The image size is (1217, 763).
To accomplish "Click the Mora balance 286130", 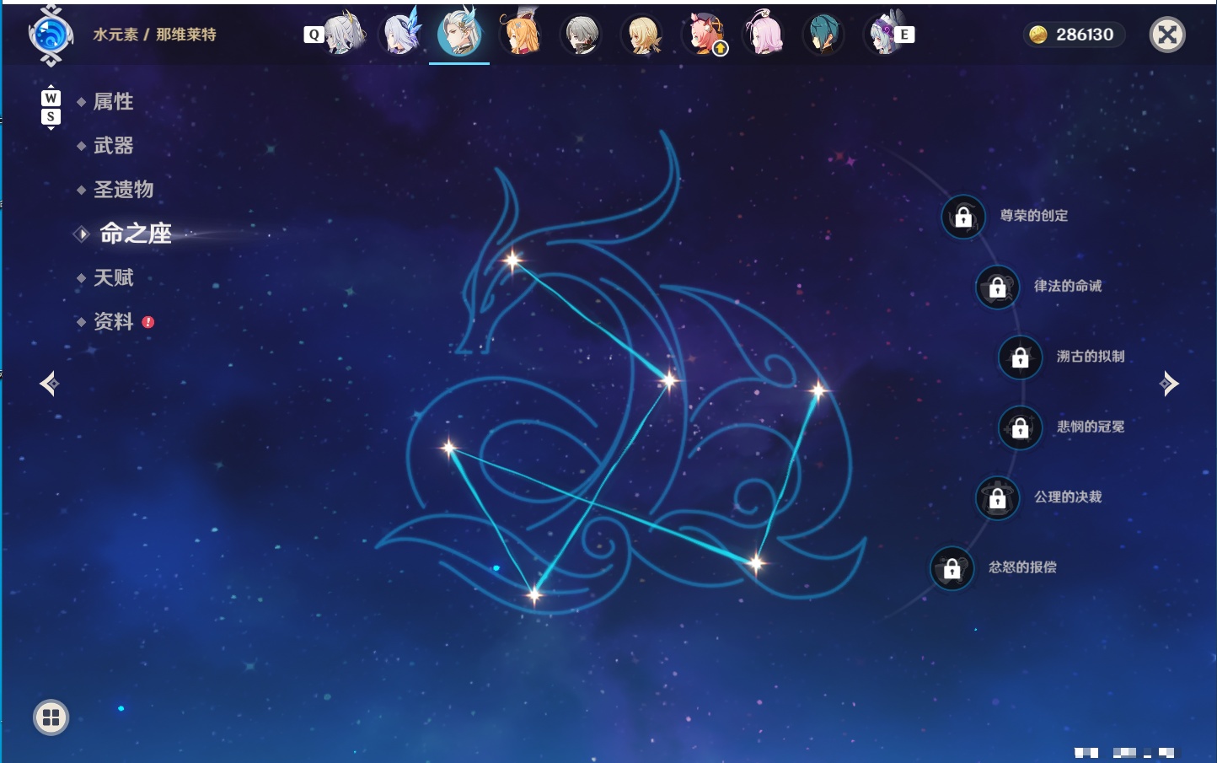I will click(x=1074, y=35).
